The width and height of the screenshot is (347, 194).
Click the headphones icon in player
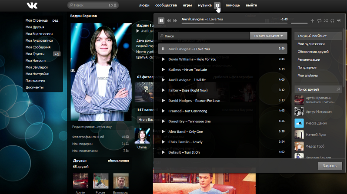click(332, 20)
